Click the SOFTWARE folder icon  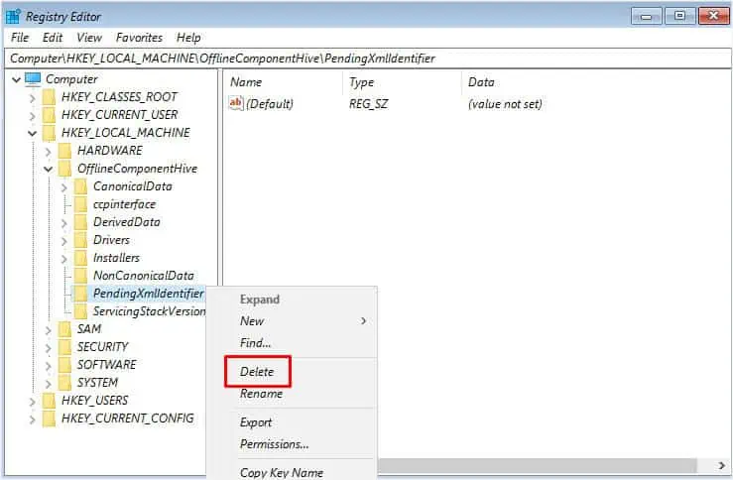[x=64, y=365]
